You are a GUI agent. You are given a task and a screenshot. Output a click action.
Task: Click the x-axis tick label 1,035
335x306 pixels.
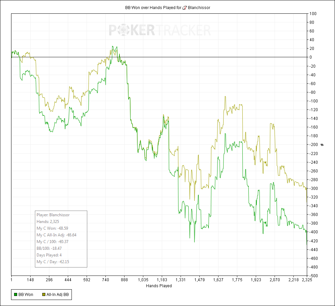143,280
